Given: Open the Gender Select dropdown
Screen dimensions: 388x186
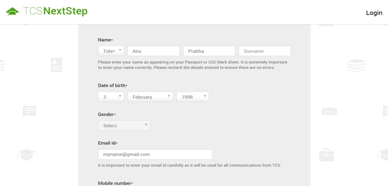Looking at the screenshot, I should click(x=124, y=125).
